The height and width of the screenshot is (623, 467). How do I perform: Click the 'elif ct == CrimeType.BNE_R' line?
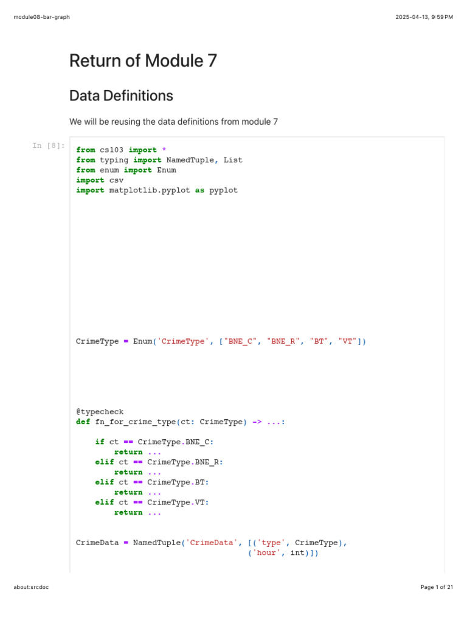pos(159,462)
